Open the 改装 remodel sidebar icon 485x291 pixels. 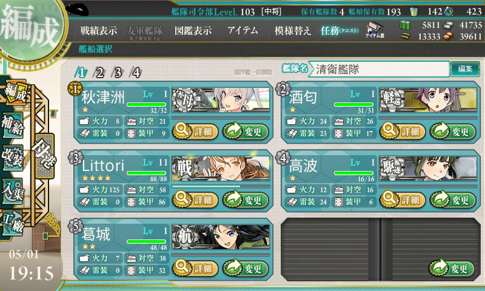[13, 158]
